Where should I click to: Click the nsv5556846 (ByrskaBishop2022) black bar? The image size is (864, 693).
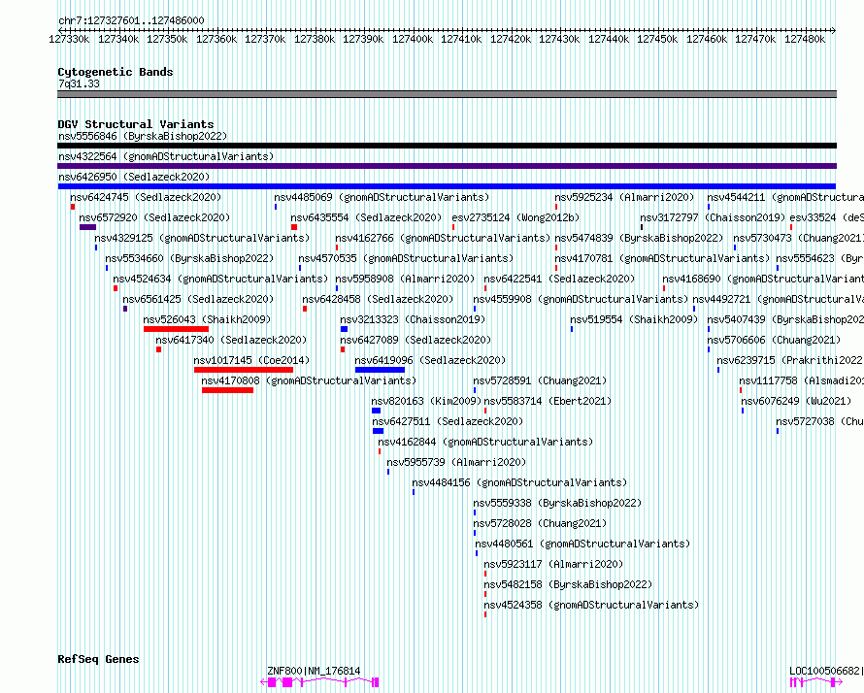[x=447, y=146]
